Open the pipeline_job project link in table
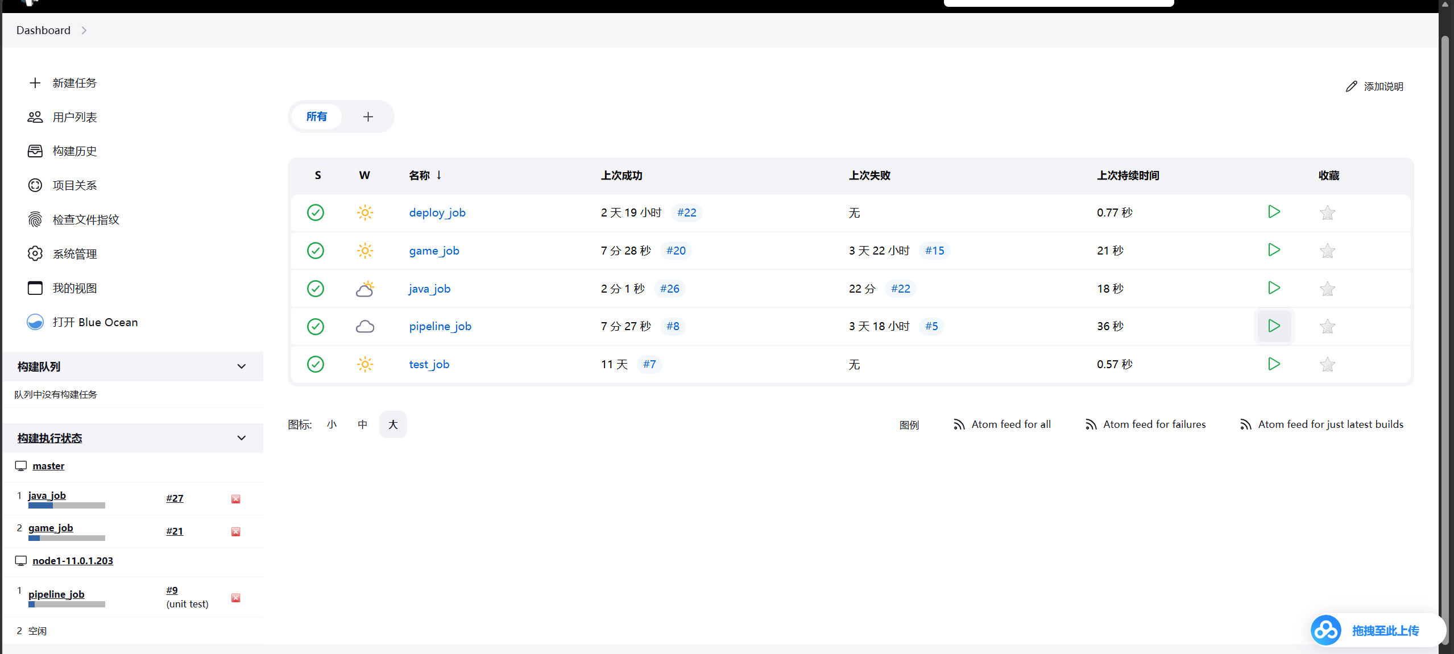The width and height of the screenshot is (1454, 654). tap(440, 326)
